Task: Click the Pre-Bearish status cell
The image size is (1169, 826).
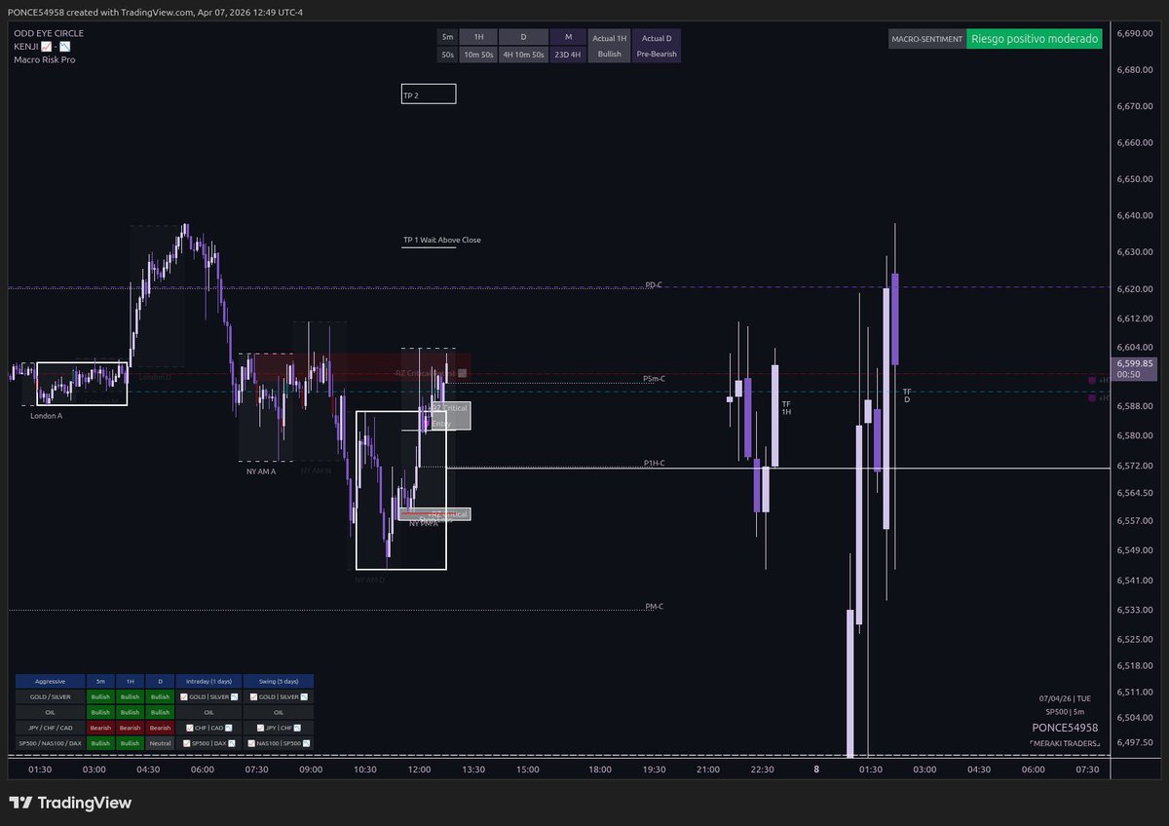Action: (656, 55)
